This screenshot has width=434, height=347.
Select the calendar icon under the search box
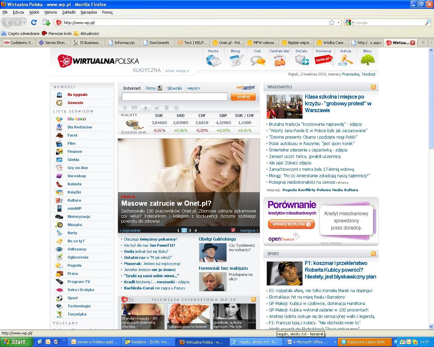point(166,108)
